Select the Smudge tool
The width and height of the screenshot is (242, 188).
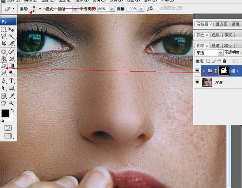(x=3, y=72)
